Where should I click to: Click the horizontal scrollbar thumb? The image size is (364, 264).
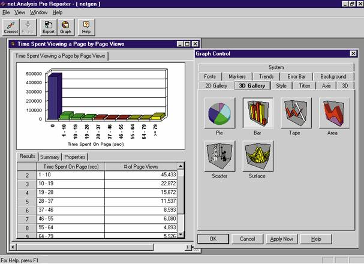(x=85, y=247)
